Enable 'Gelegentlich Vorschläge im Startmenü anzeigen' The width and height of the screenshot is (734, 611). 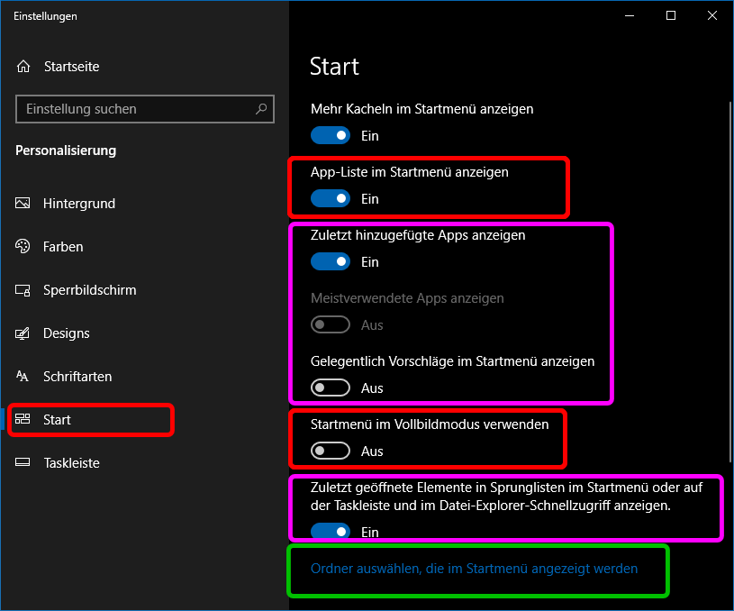tap(331, 388)
